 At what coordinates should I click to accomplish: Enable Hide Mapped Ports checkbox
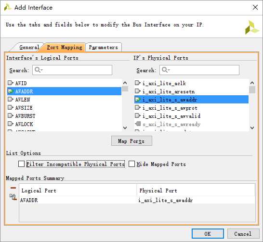tap(131, 164)
